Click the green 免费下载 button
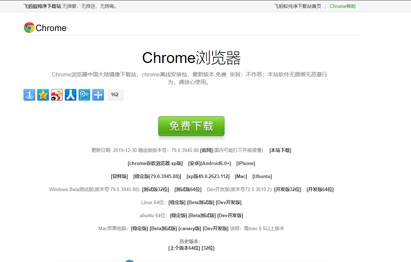Image resolution: width=411 pixels, height=262 pixels. coord(191,126)
